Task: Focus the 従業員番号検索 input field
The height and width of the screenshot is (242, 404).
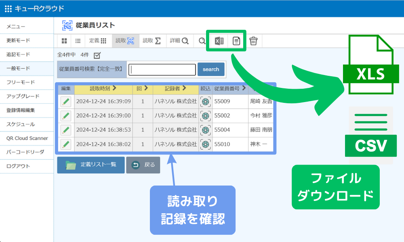Action: point(162,70)
